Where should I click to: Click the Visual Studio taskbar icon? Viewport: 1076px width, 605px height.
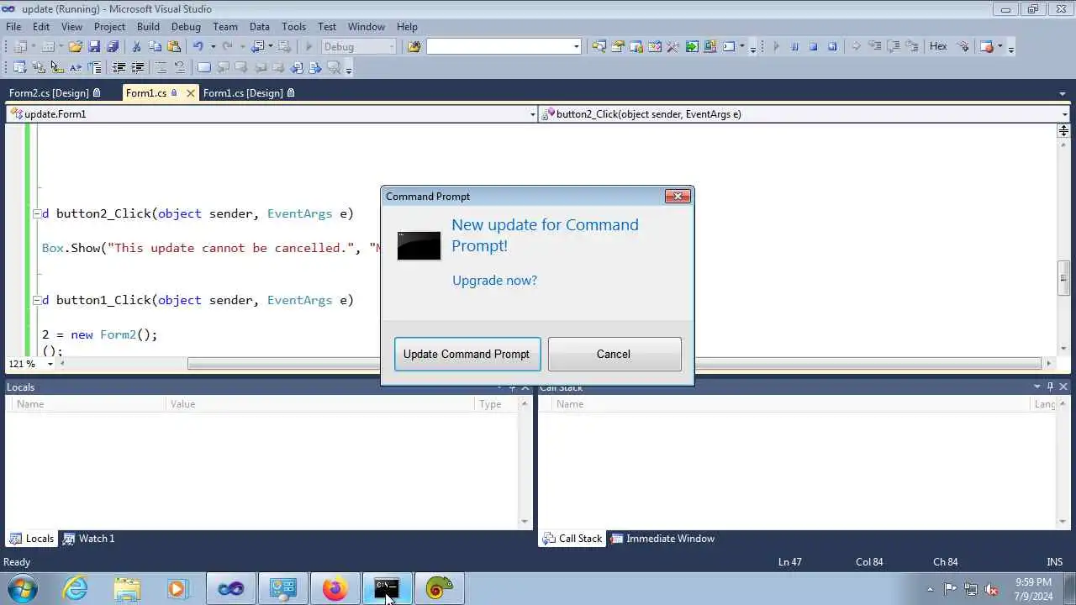click(x=231, y=589)
